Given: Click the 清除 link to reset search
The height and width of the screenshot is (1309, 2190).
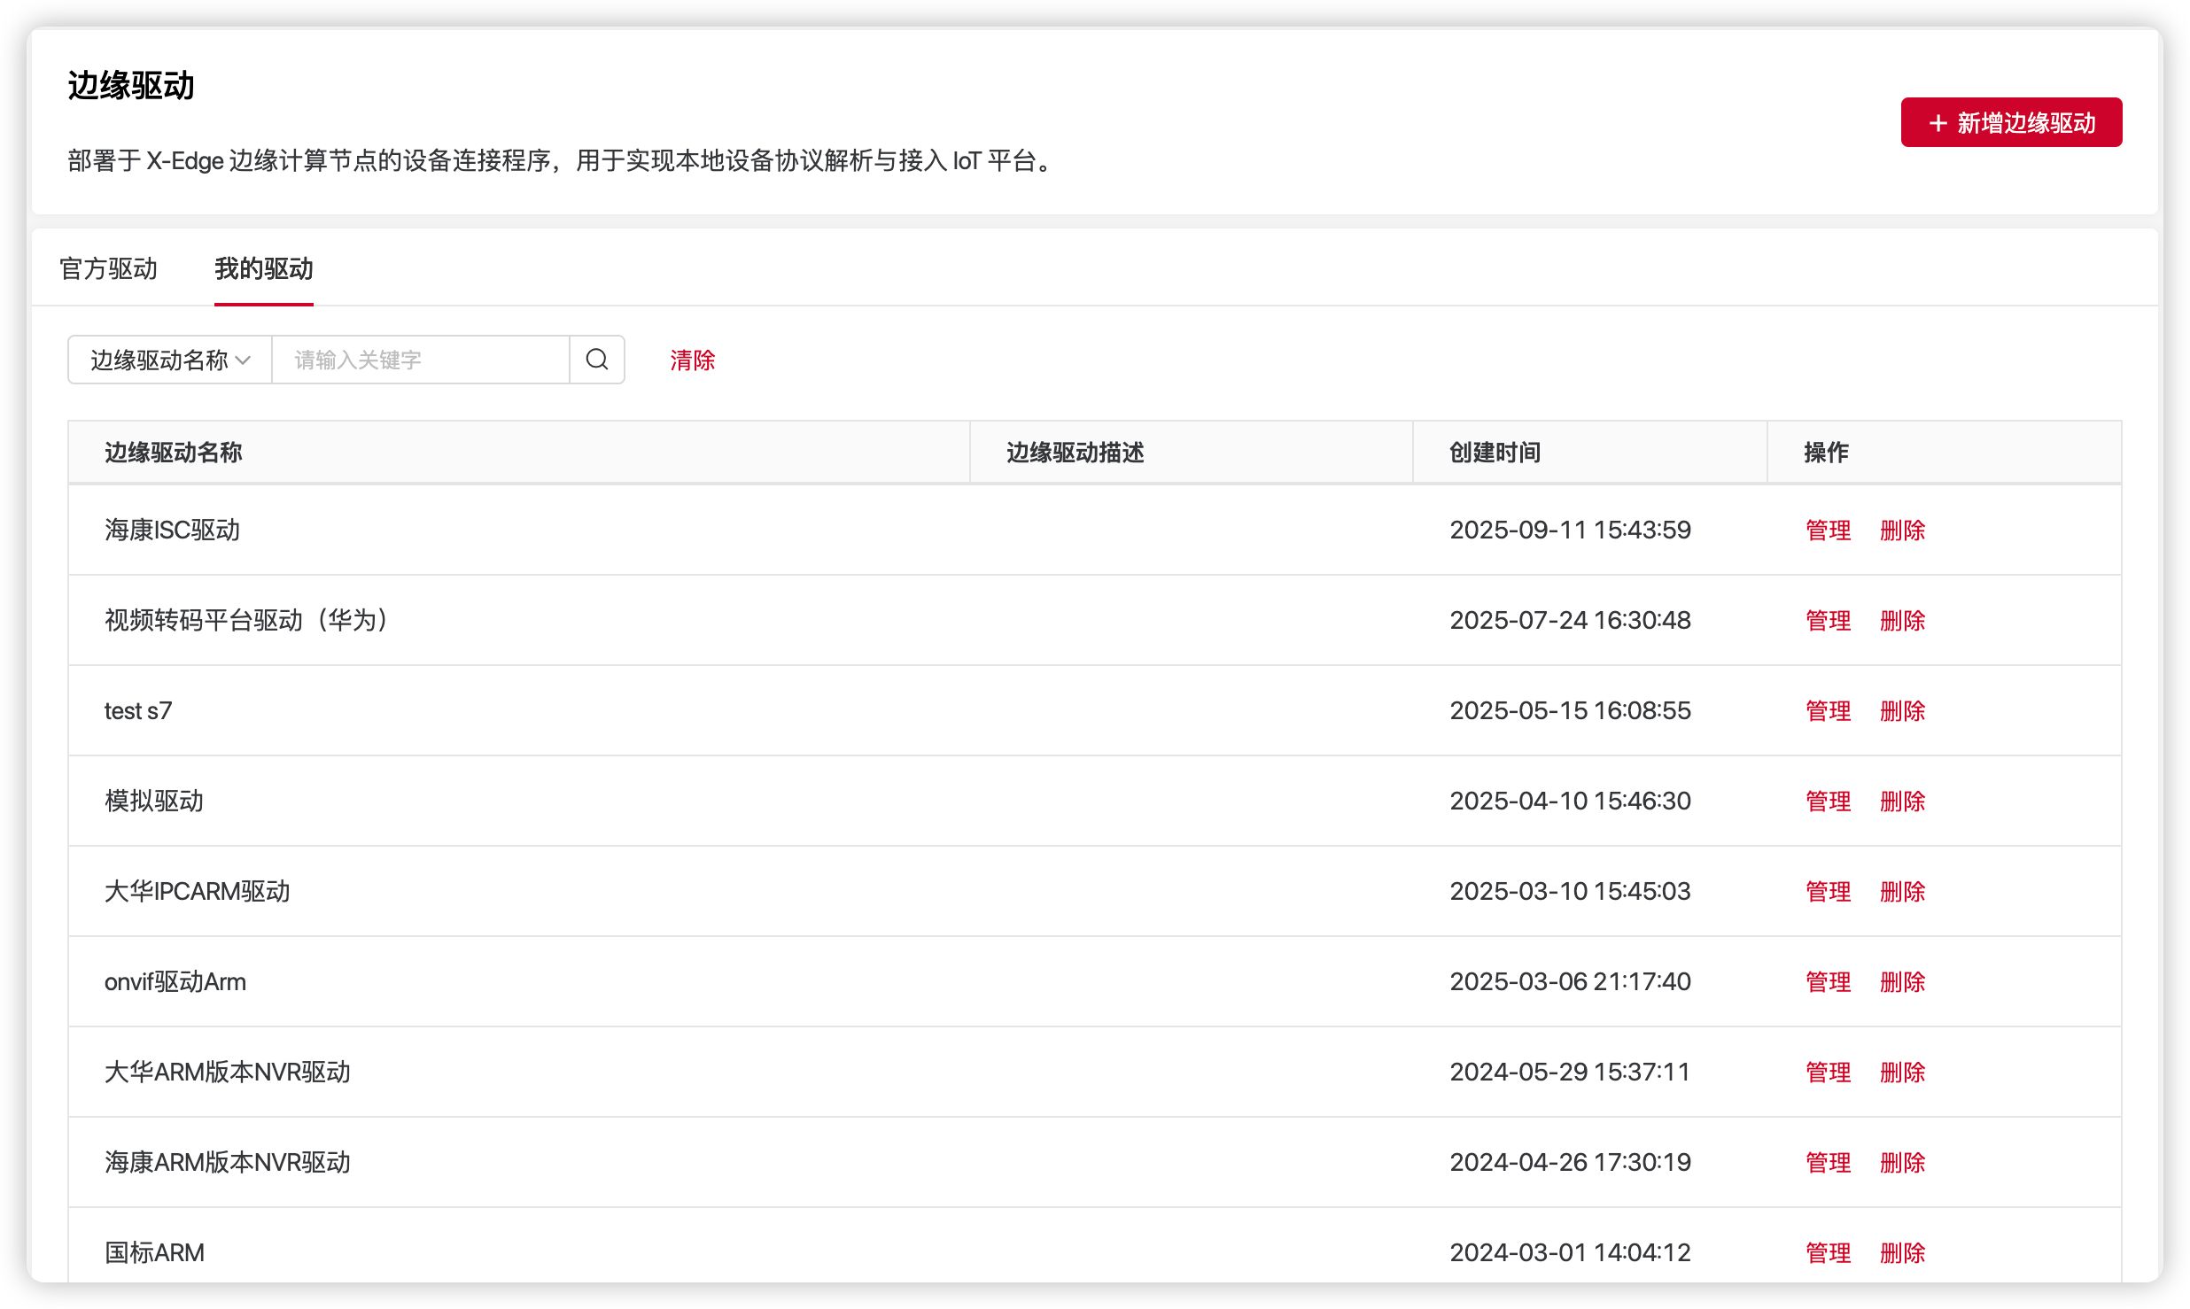Looking at the screenshot, I should (692, 360).
